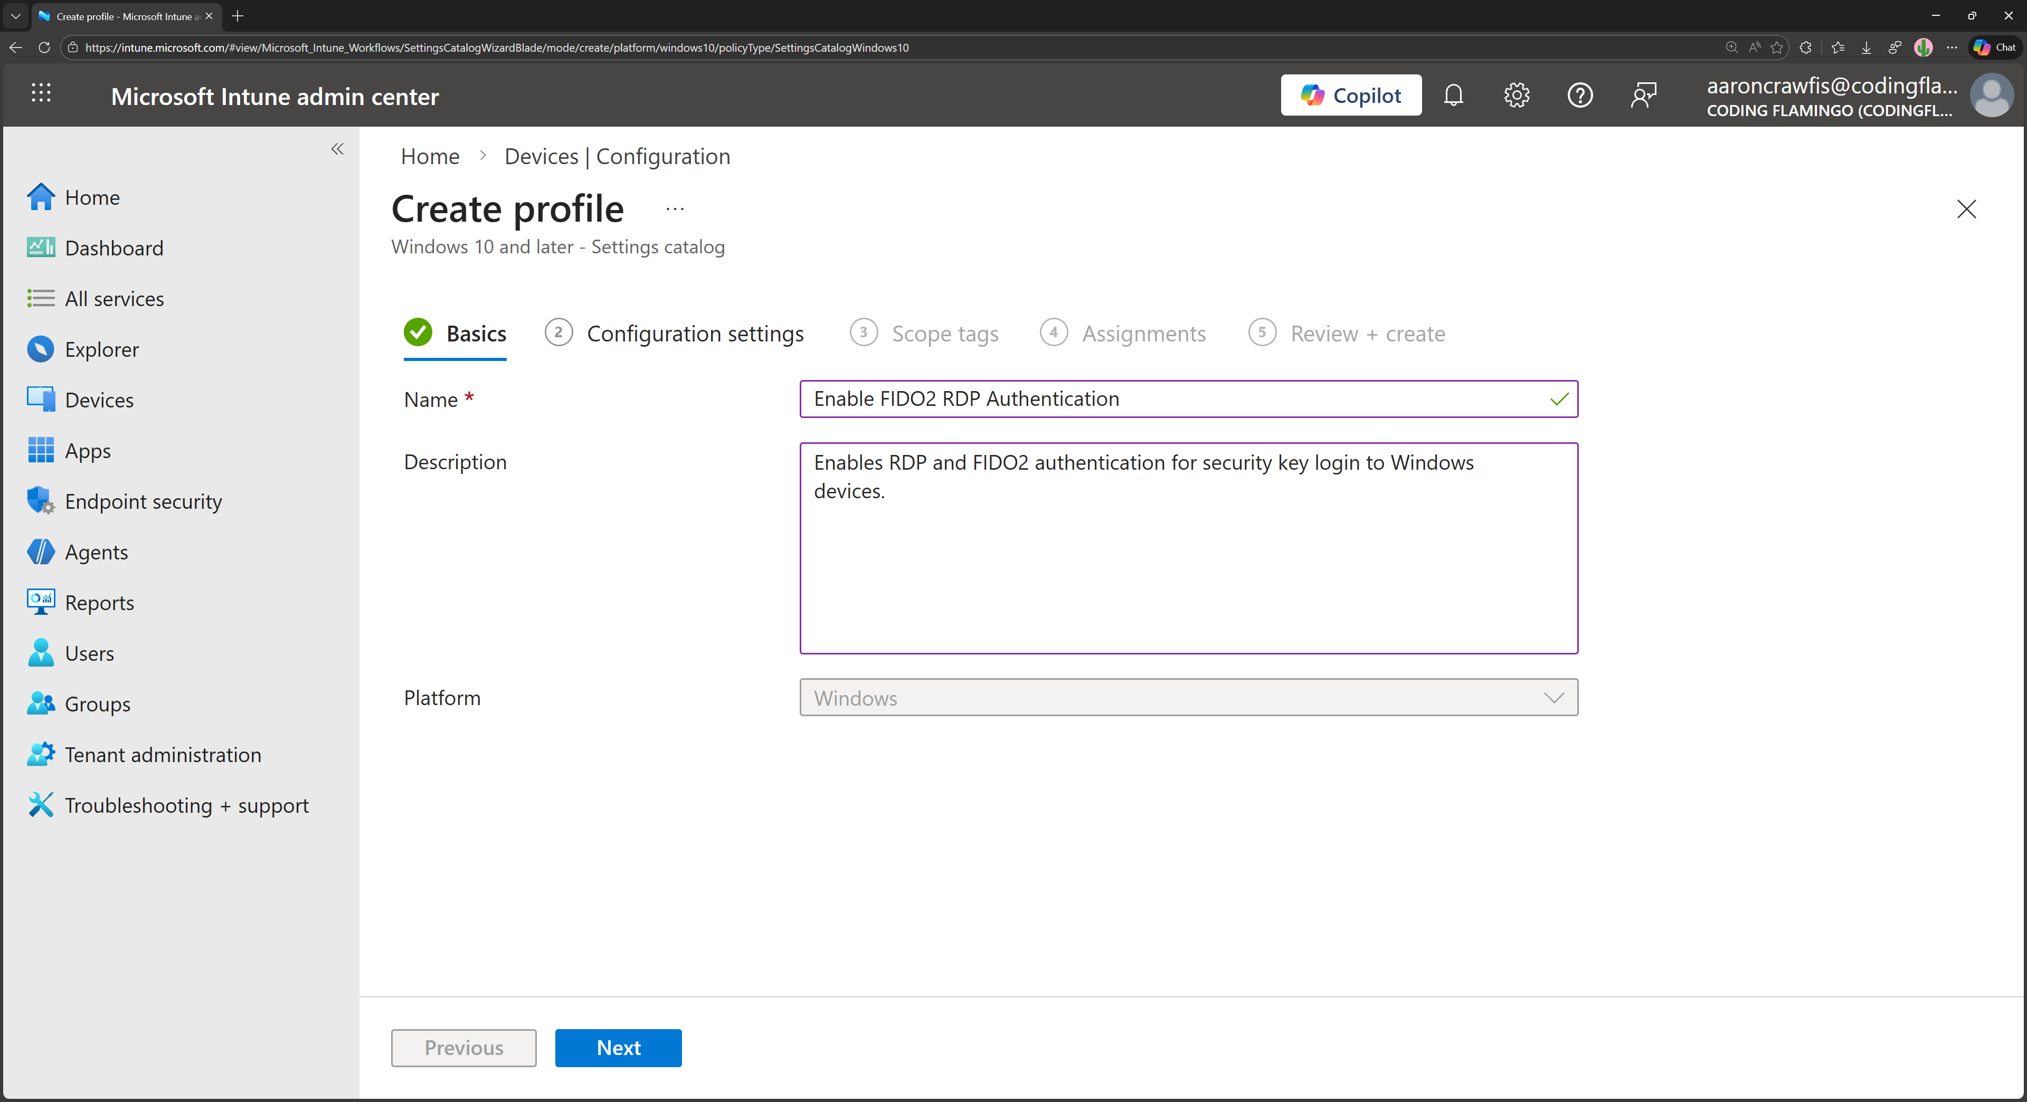Open the notifications bell
This screenshot has height=1102, width=2027.
click(1453, 94)
